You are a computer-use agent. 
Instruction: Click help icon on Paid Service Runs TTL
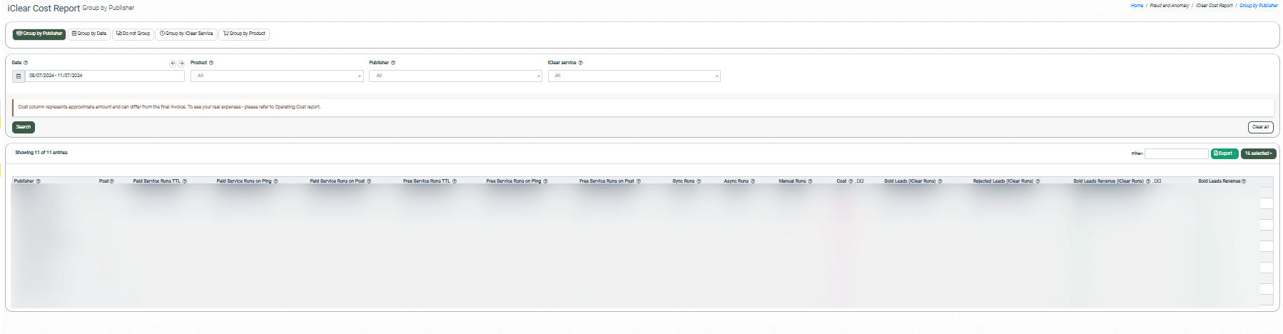tap(185, 181)
